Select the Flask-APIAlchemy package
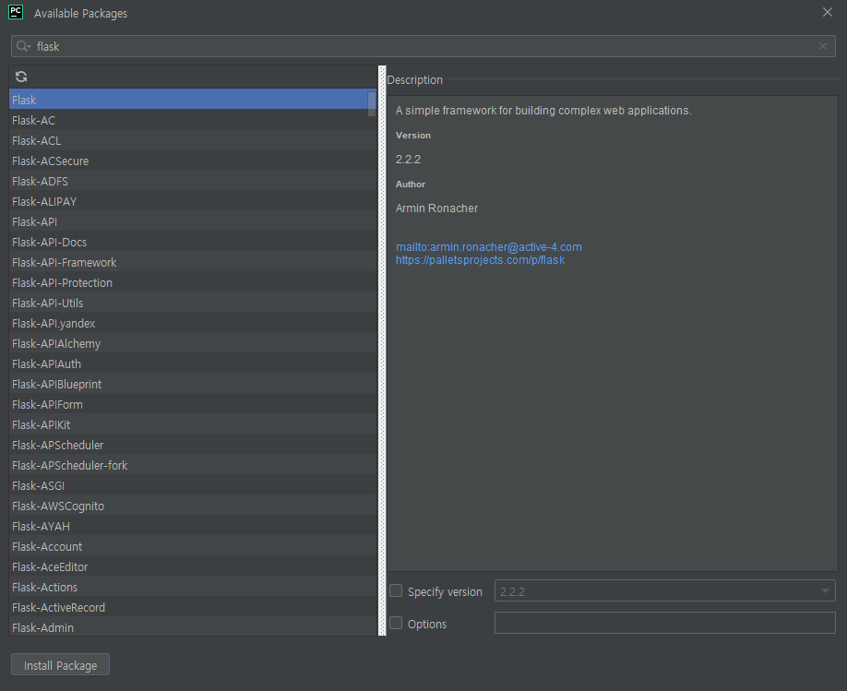The height and width of the screenshot is (691, 847). click(193, 343)
